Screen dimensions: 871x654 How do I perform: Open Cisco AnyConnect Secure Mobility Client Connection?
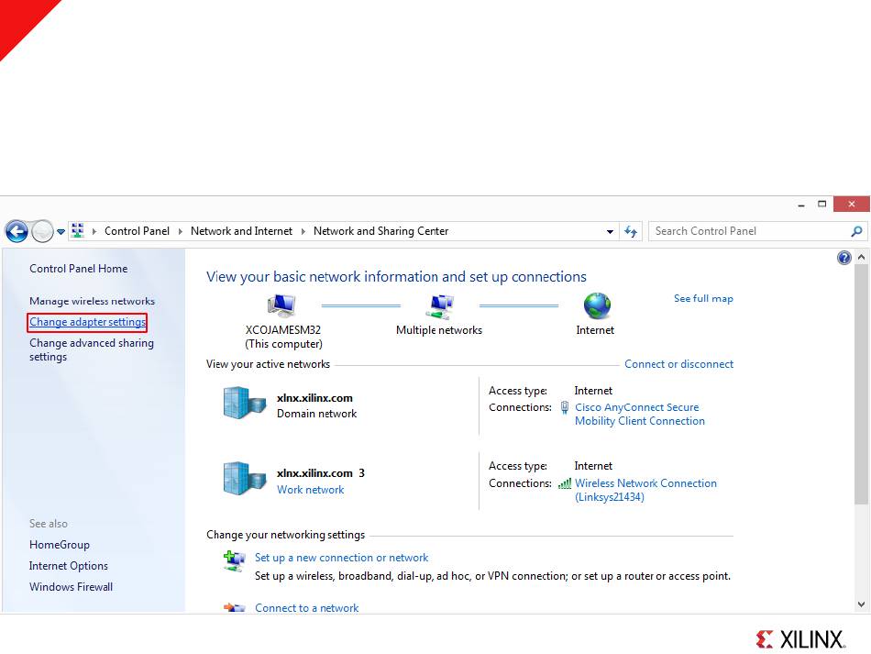click(639, 414)
